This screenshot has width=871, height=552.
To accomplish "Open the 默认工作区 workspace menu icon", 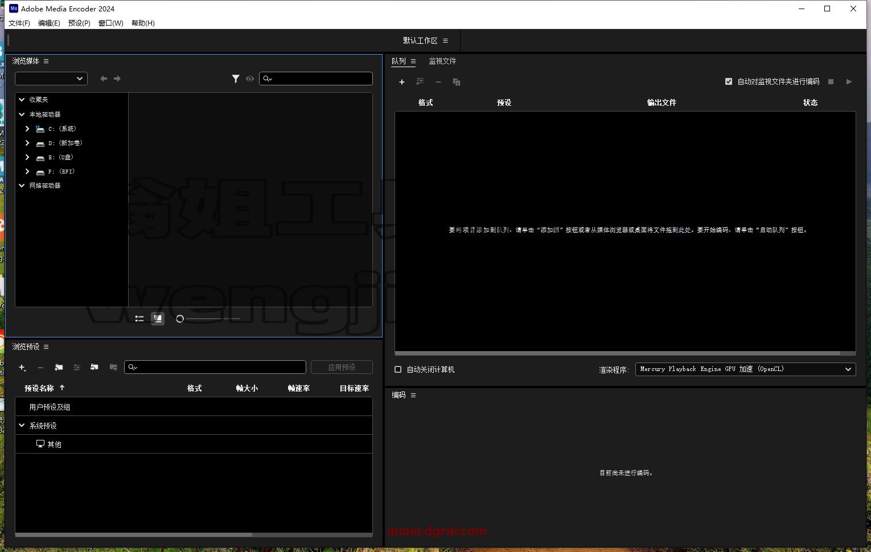I will tap(445, 40).
